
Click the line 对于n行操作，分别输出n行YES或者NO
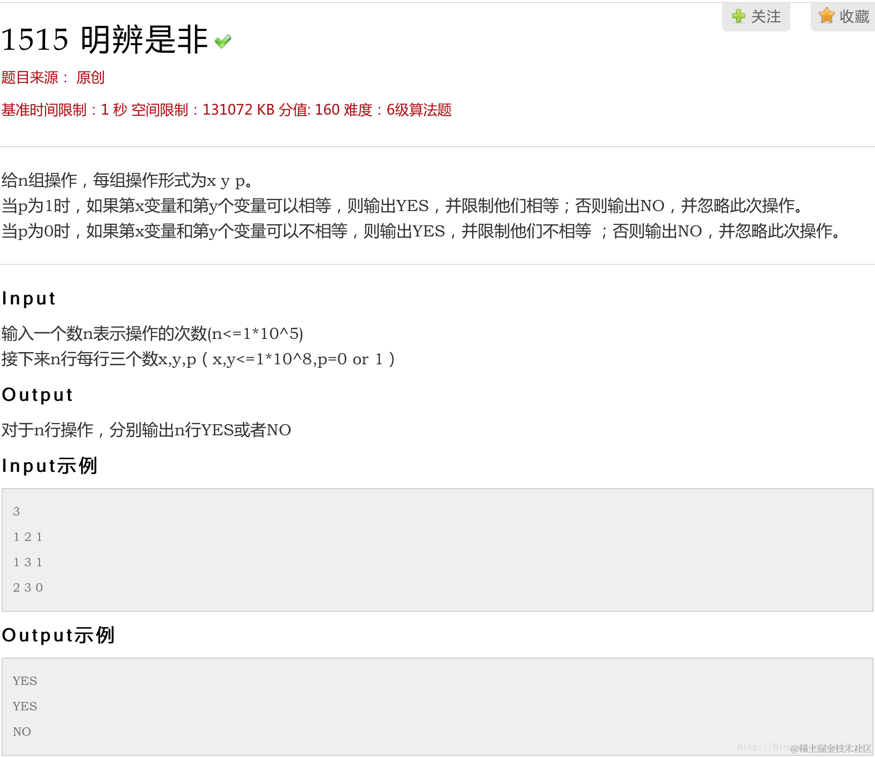tap(146, 430)
